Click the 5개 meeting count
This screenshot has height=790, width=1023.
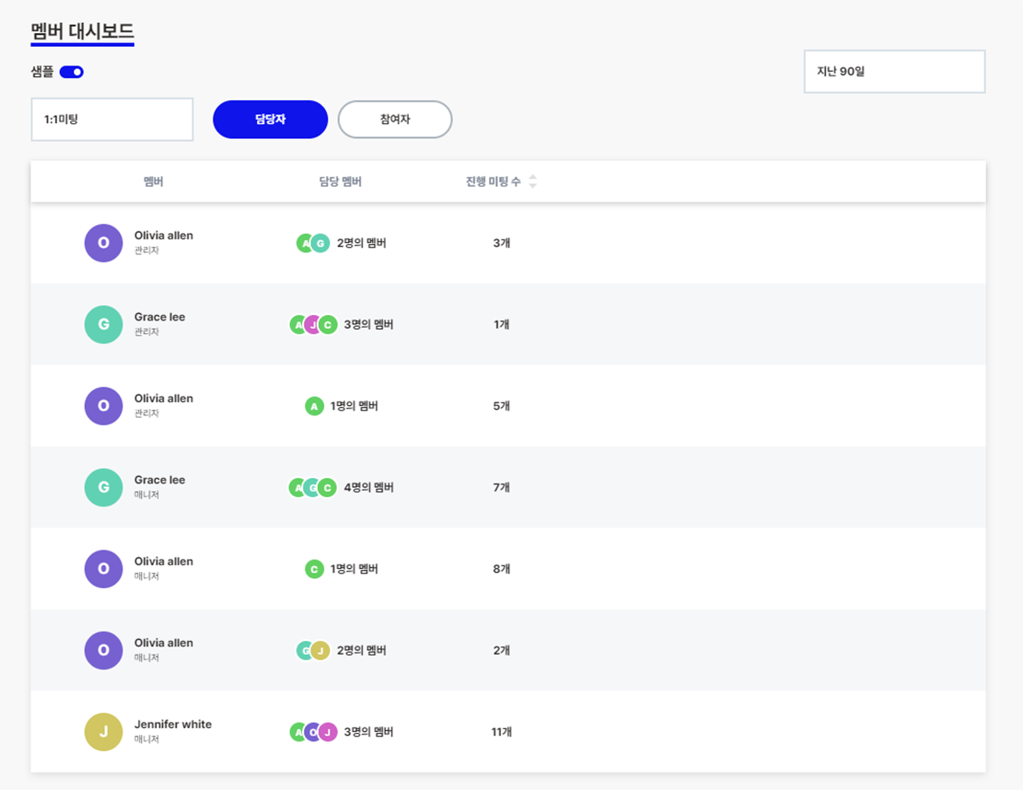coord(501,406)
